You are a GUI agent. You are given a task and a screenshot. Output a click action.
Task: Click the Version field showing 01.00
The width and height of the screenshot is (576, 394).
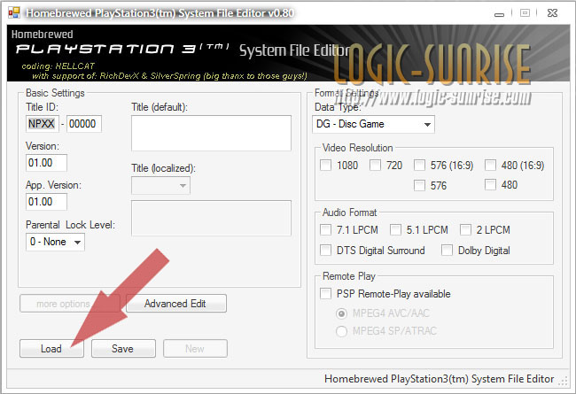(x=46, y=163)
